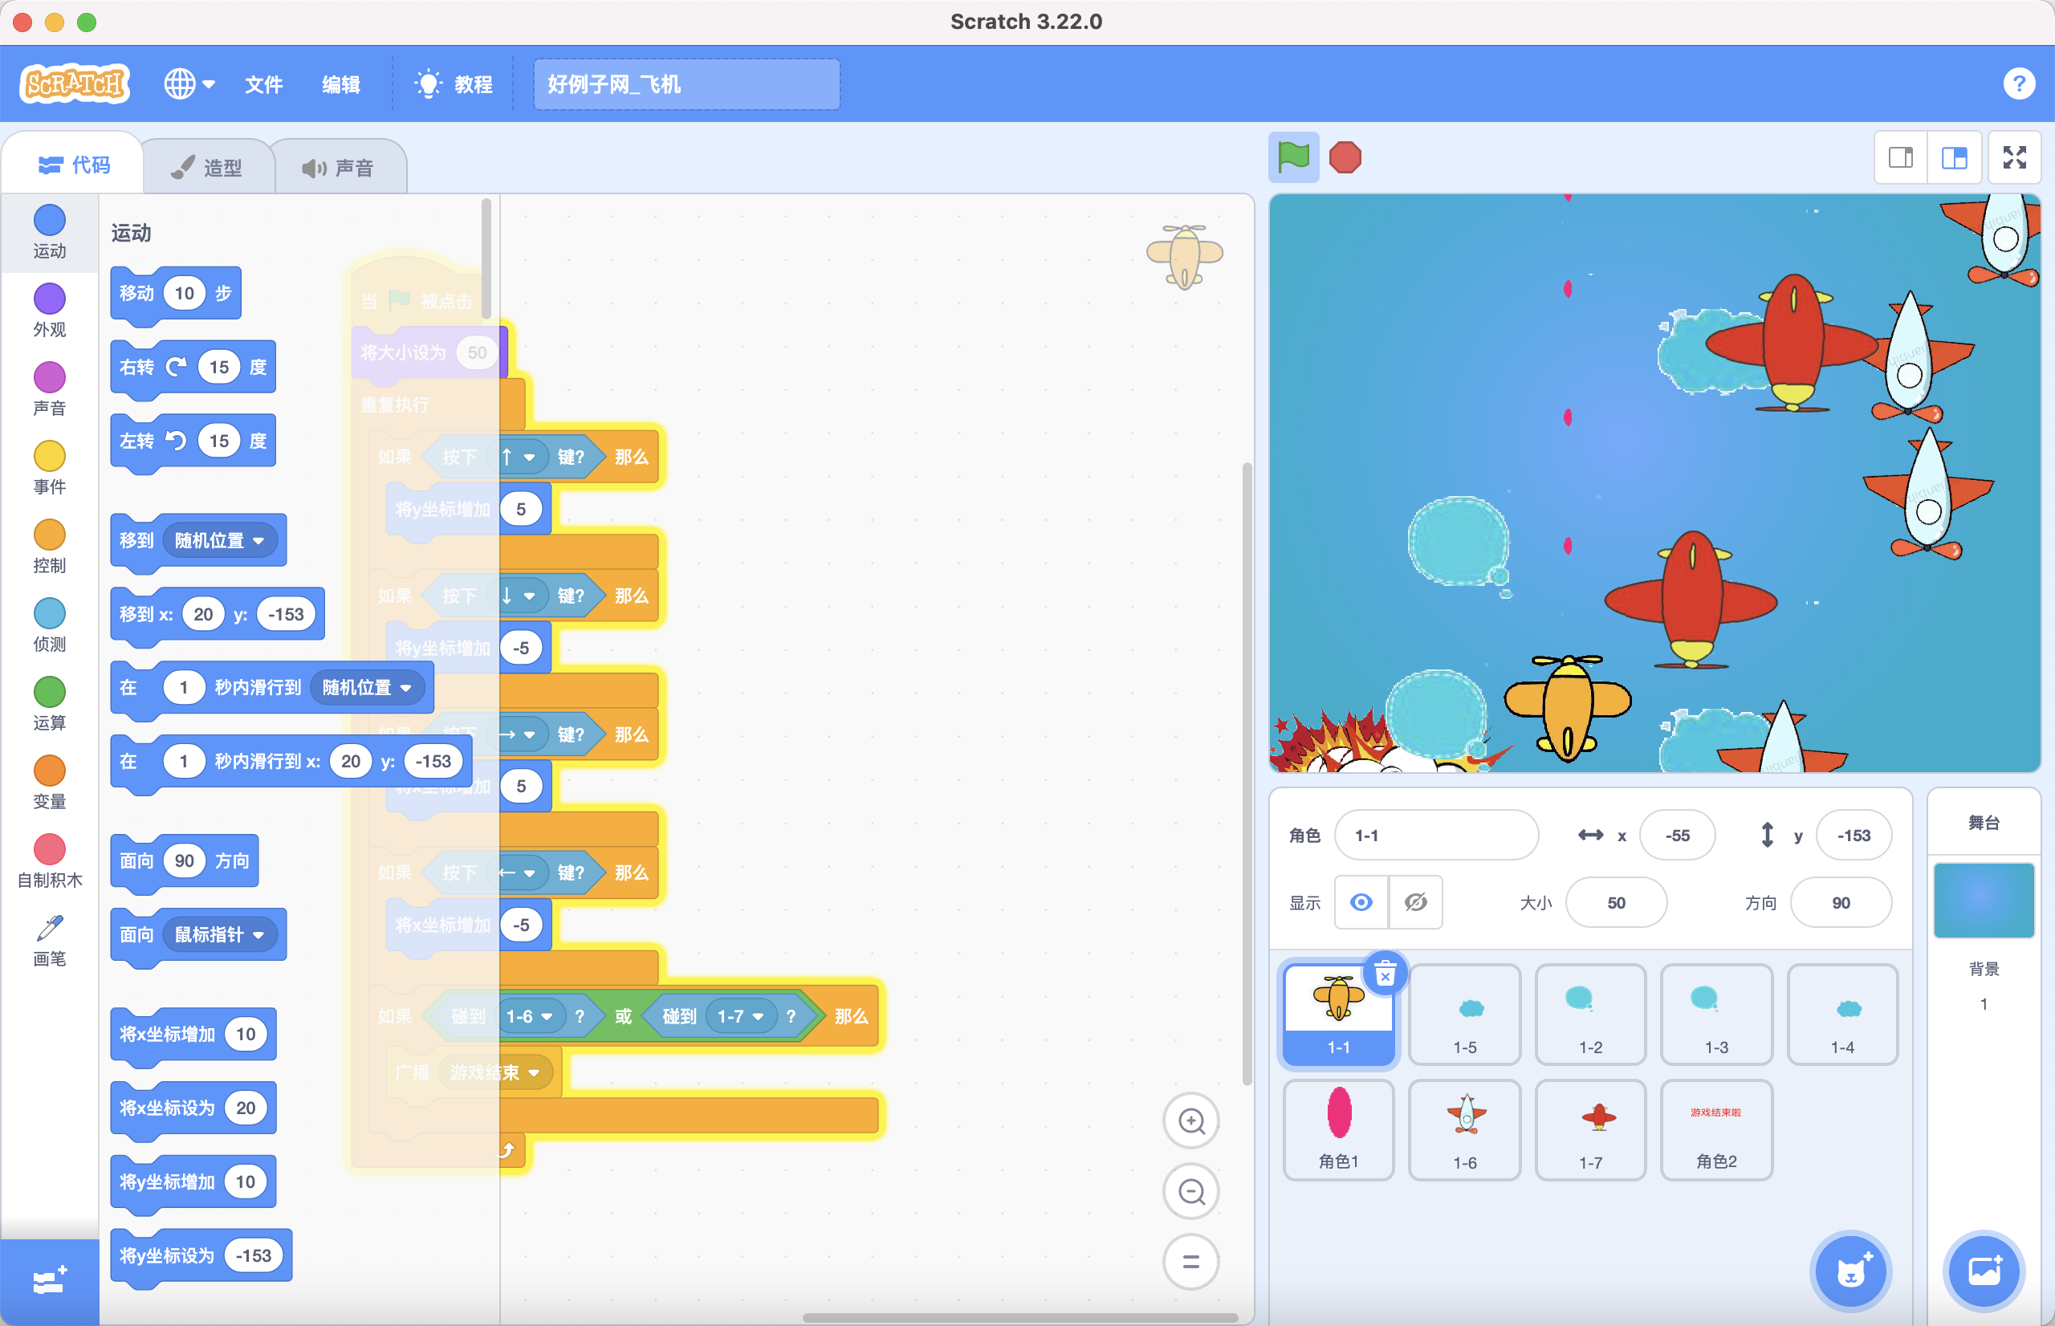
Task: Select the 自制积木 block category
Action: coord(50,861)
